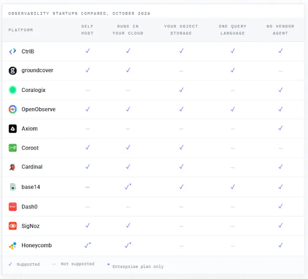Click Honeycomb's starred Self Host checkmark
Screen dimensions: 308x279
[88, 245]
